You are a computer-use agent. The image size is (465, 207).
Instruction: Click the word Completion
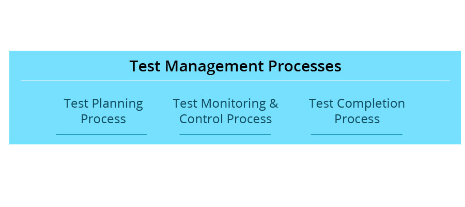pos(371,103)
